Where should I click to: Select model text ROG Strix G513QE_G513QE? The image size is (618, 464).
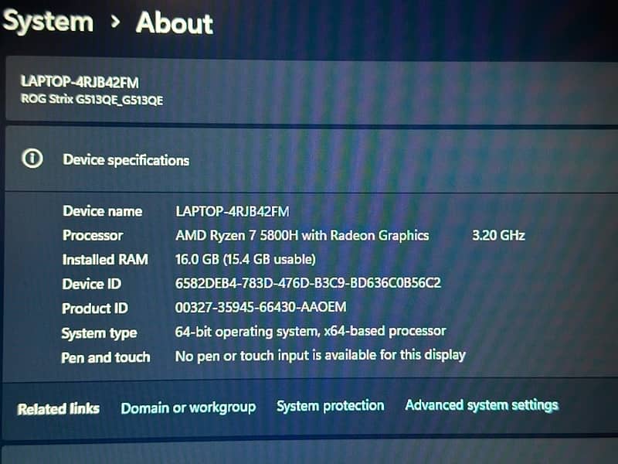(92, 100)
